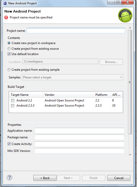Sort by Target Name column header

26,95
